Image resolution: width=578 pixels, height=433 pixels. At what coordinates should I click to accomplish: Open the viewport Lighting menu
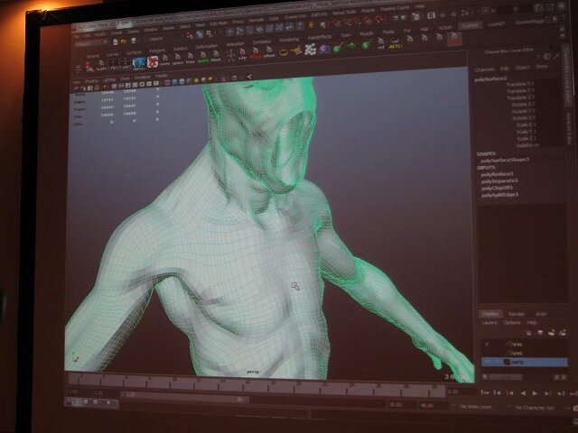108,80
